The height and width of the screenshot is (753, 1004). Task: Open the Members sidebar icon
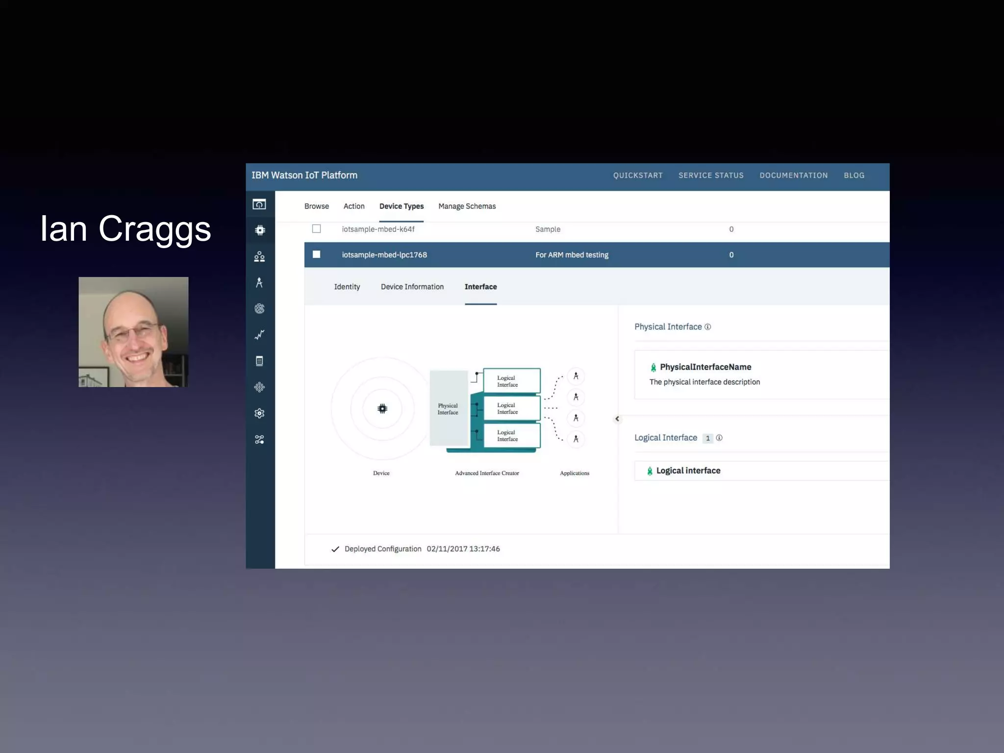pos(259,257)
